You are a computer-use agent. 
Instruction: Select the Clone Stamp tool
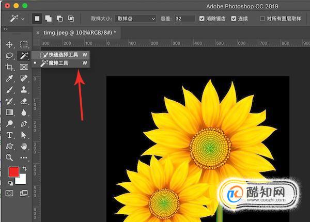click(24, 90)
